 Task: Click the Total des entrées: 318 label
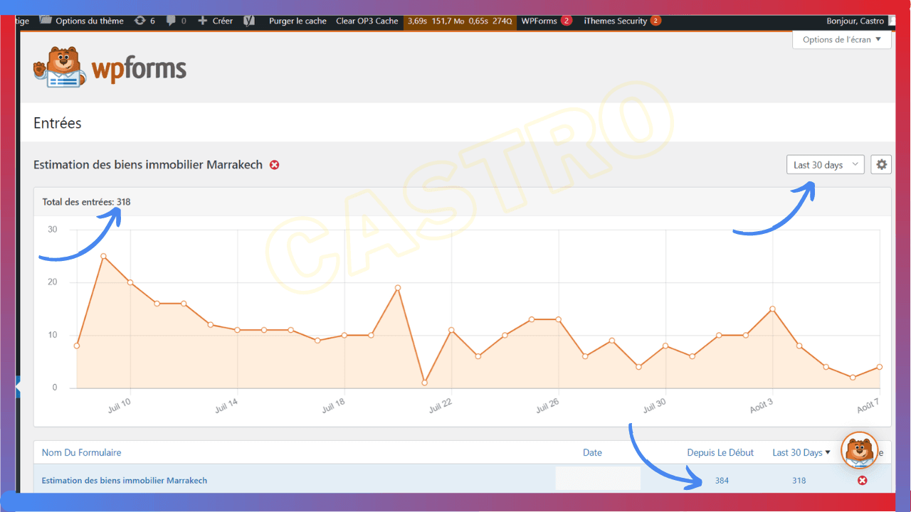click(86, 202)
